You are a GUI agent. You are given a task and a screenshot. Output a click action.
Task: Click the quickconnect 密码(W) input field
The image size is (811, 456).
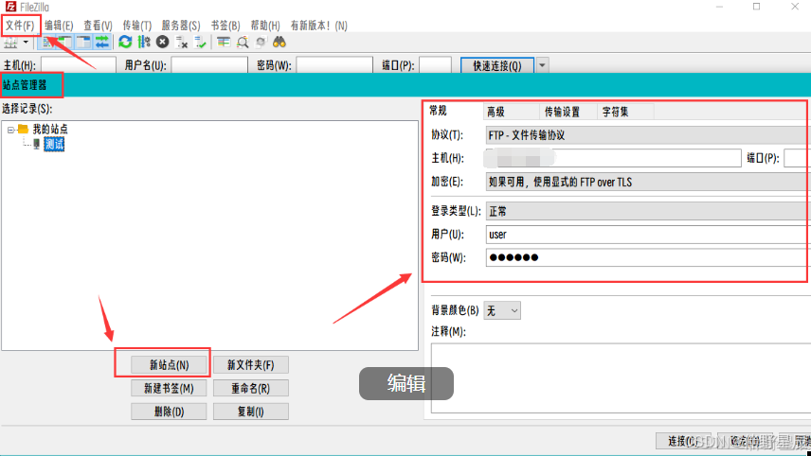334,65
